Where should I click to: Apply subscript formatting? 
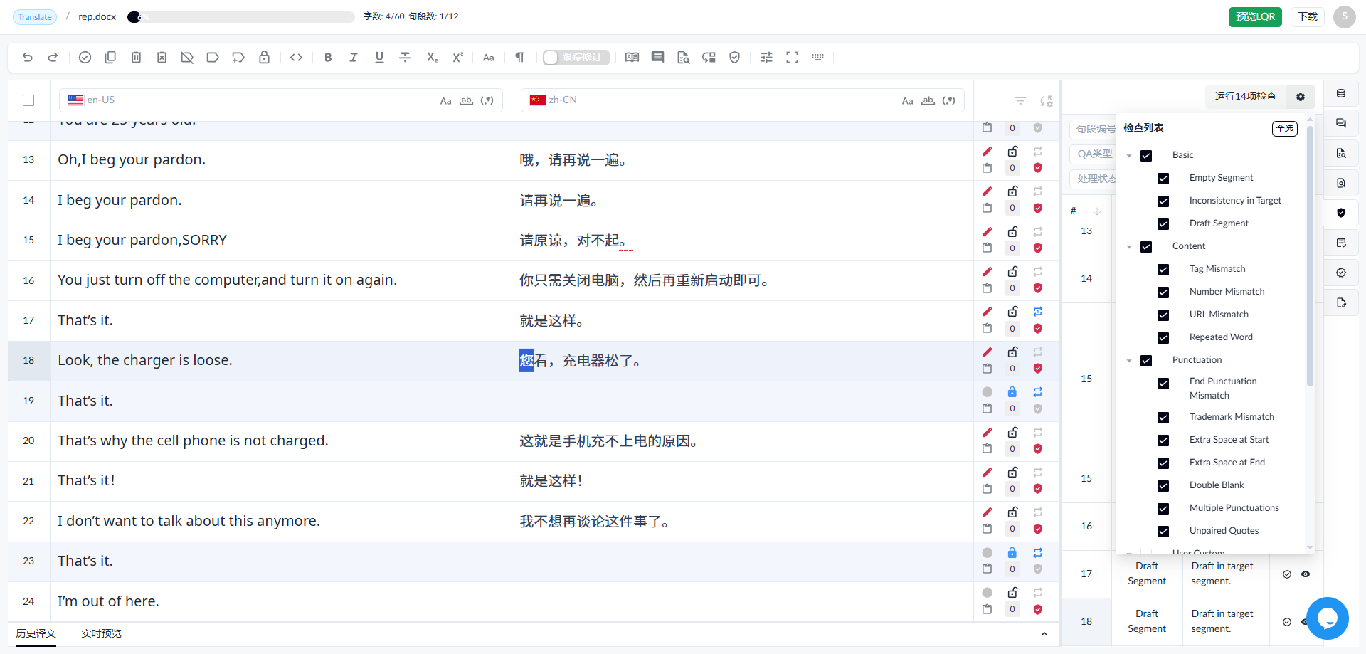[432, 58]
